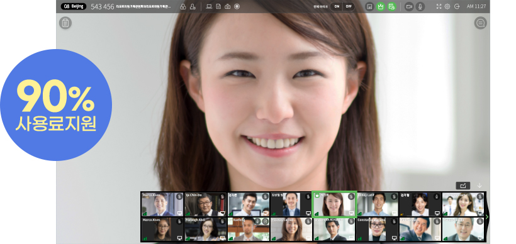Click the screen share laptop icon
This screenshot has height=244, width=516.
pos(209,6)
